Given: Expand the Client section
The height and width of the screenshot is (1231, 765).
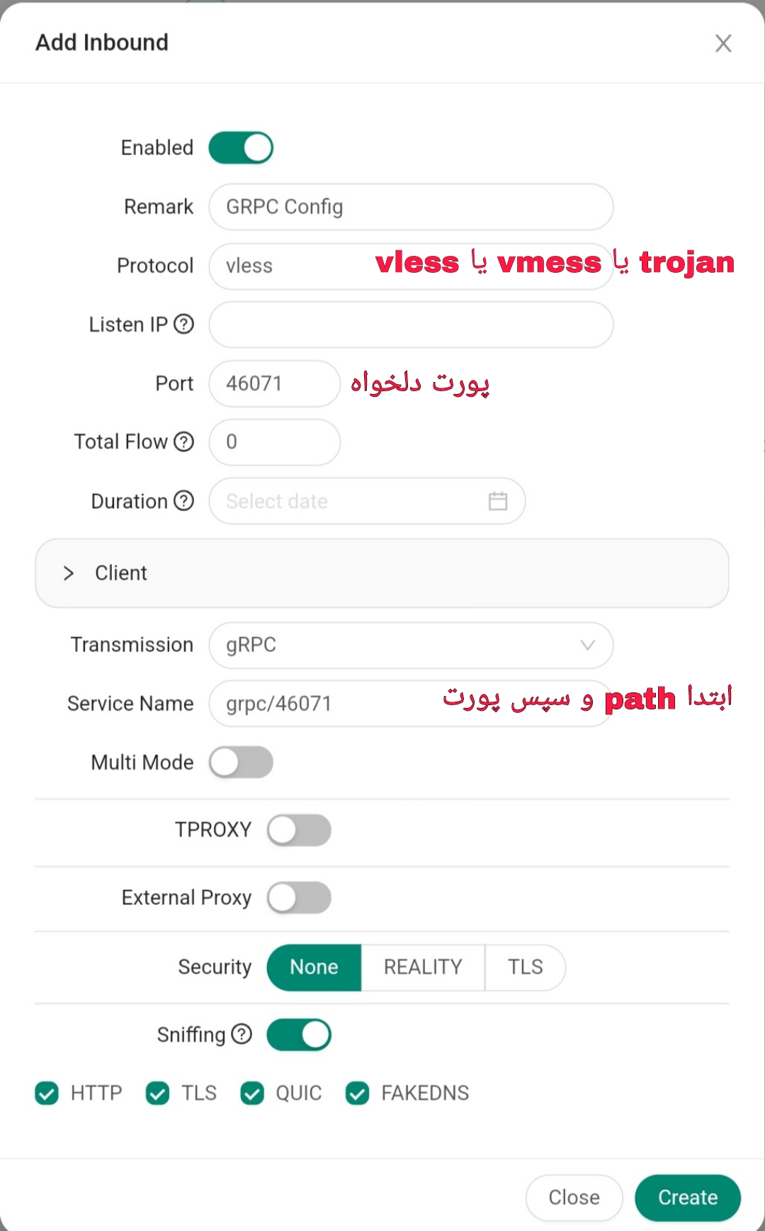Looking at the screenshot, I should pyautogui.click(x=382, y=573).
